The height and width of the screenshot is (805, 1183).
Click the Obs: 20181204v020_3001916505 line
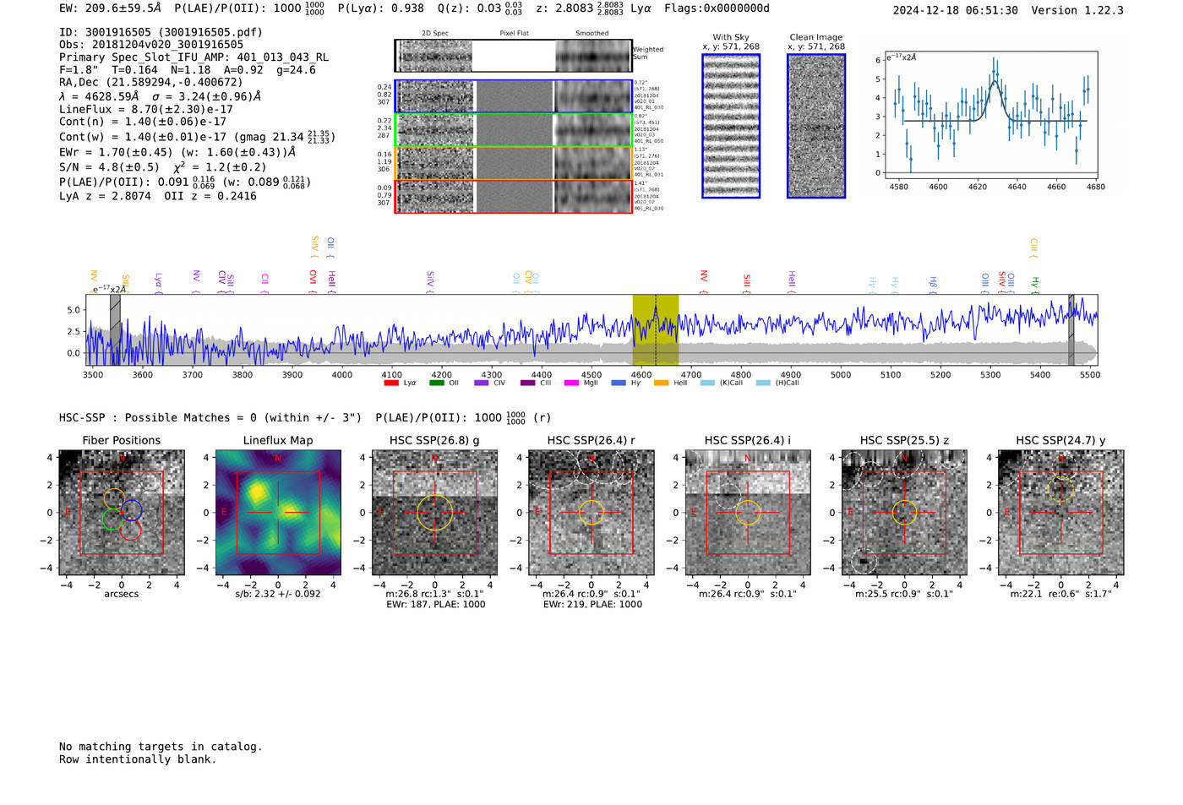pos(151,45)
